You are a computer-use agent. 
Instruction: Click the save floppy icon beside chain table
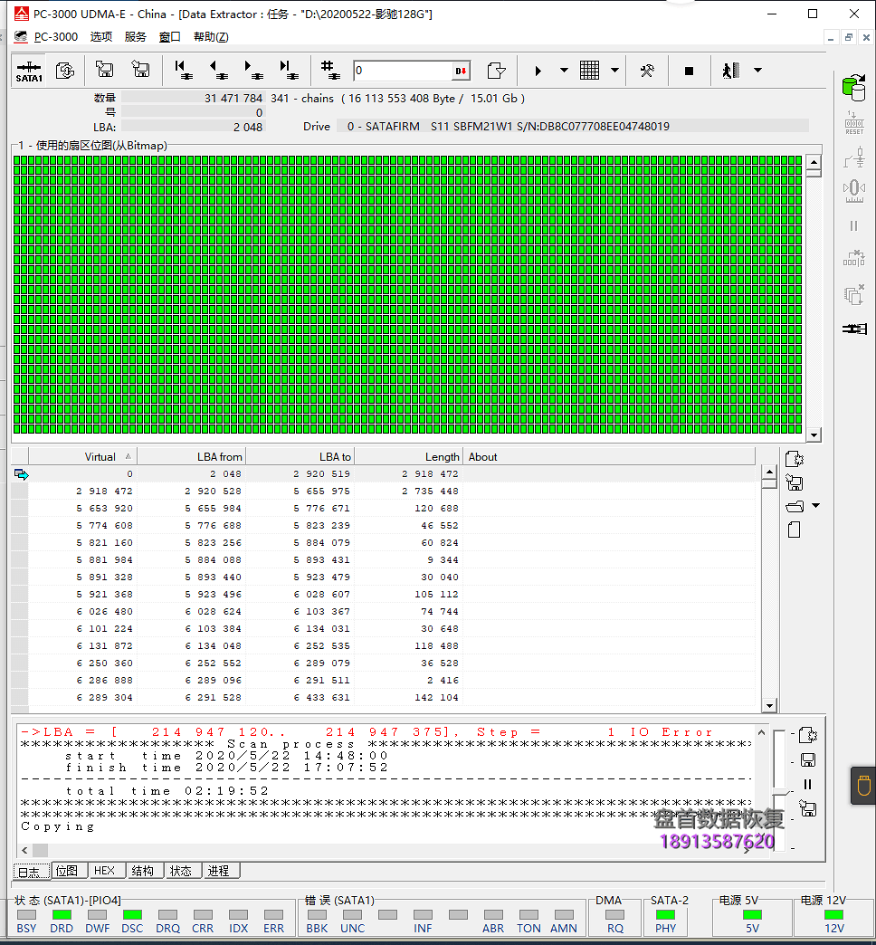click(795, 482)
